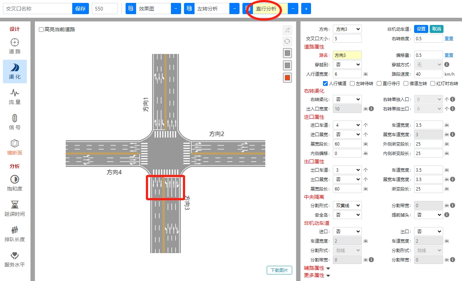The width and height of the screenshot is (462, 281).
Task: Click the info icon next to 出入口宽度
Action: [371, 109]
